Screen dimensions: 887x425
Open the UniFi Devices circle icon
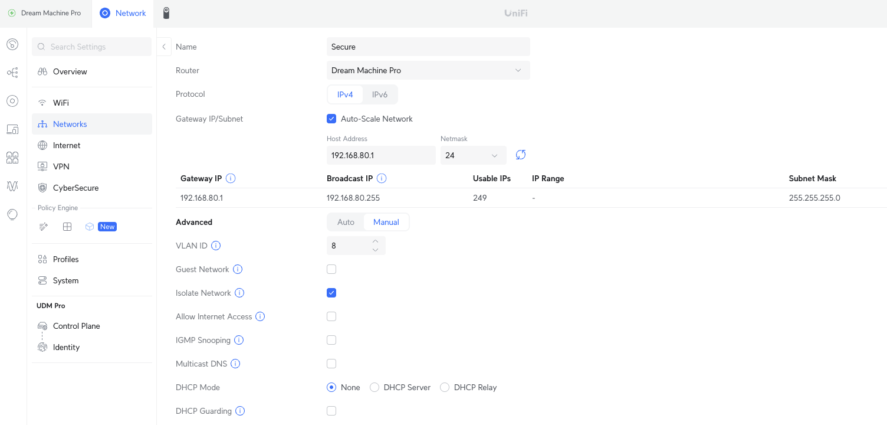12,101
